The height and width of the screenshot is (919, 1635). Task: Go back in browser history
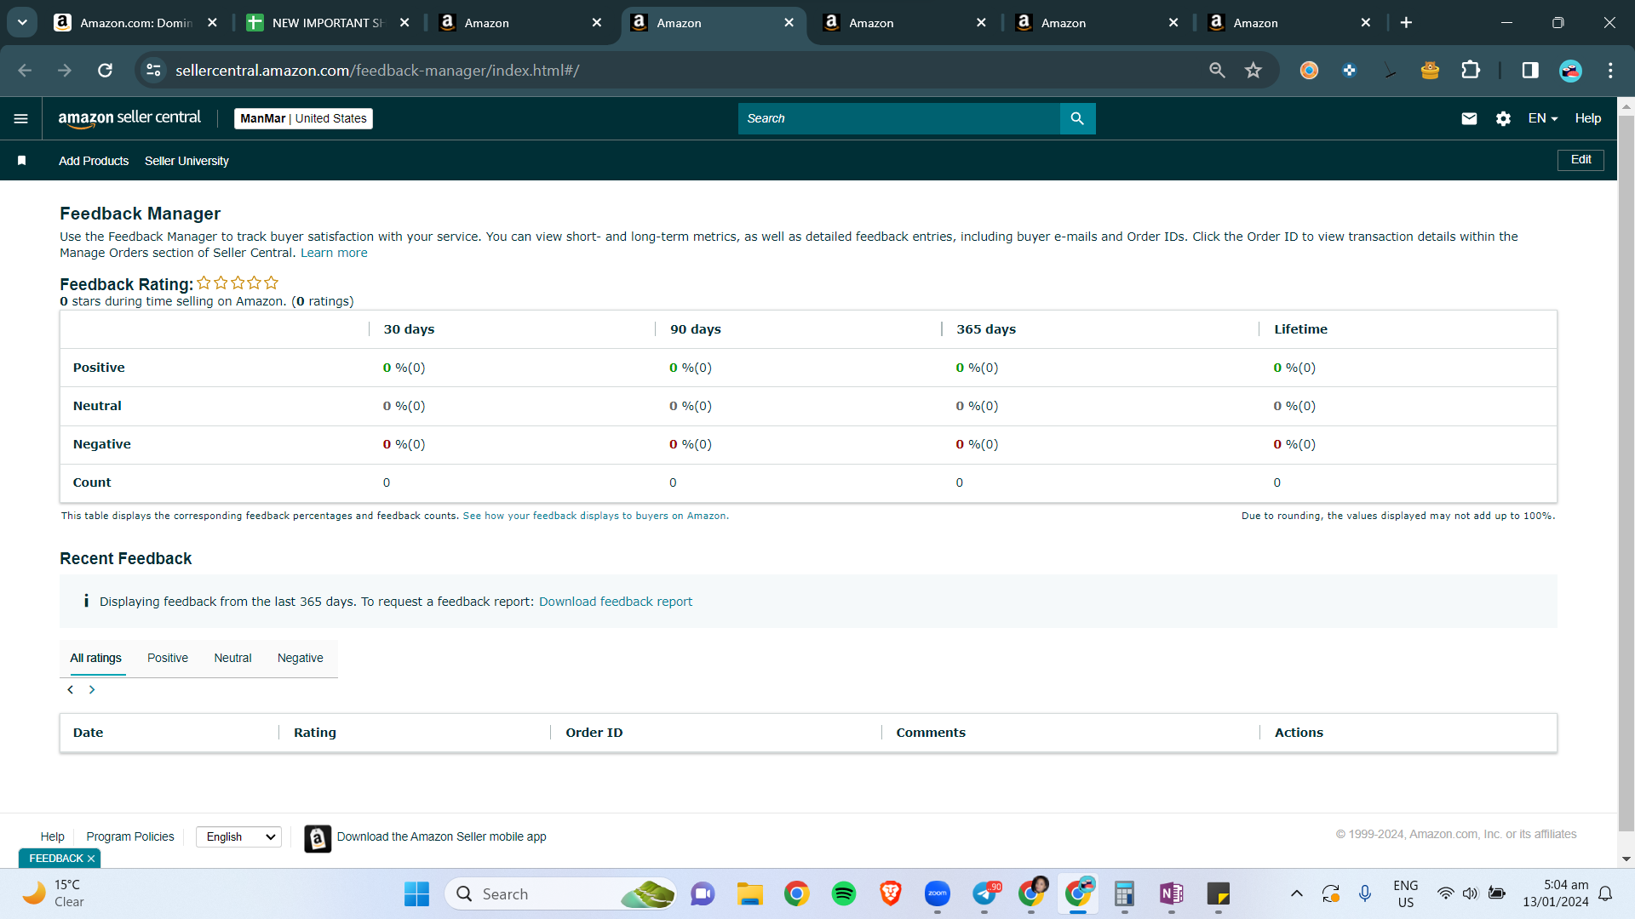25,71
